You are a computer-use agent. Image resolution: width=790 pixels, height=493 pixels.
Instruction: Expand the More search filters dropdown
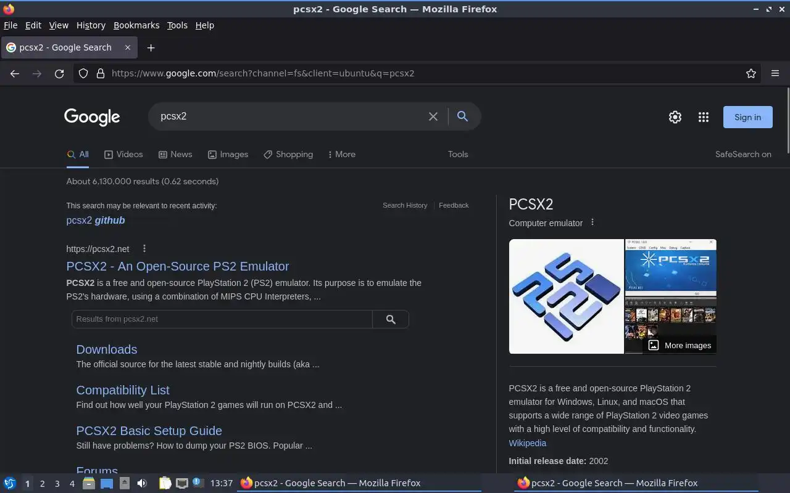click(341, 154)
